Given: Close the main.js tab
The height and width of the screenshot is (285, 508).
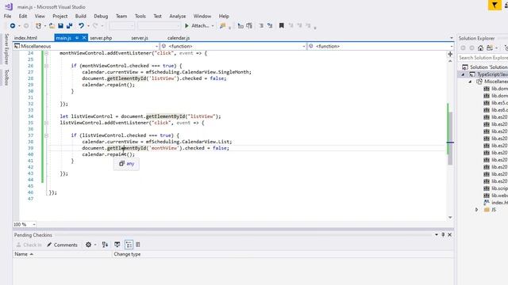Looking at the screenshot, I should click(x=84, y=38).
